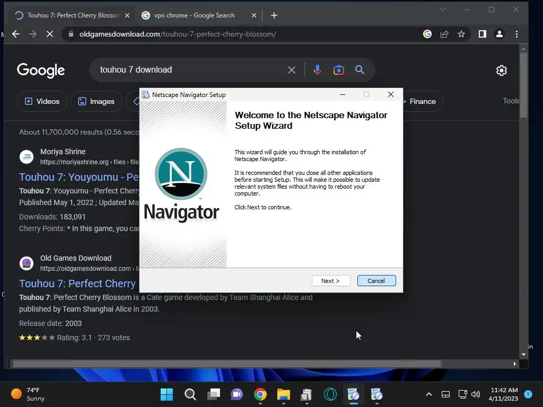Screen dimensions: 543x407
Task: Open volume control in tray
Action: pos(476,394)
